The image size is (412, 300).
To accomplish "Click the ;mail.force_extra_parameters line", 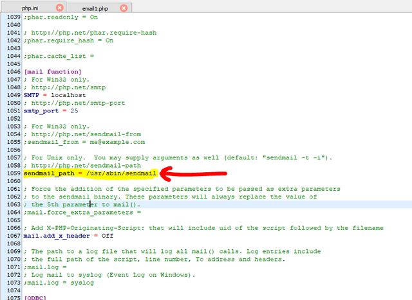I will click(82, 213).
